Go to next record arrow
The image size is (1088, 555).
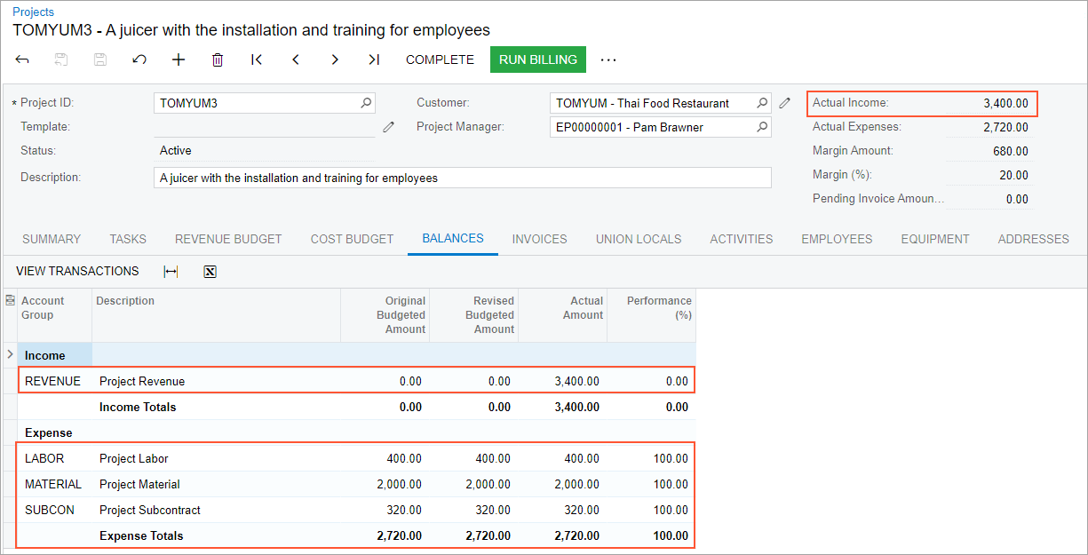point(335,59)
